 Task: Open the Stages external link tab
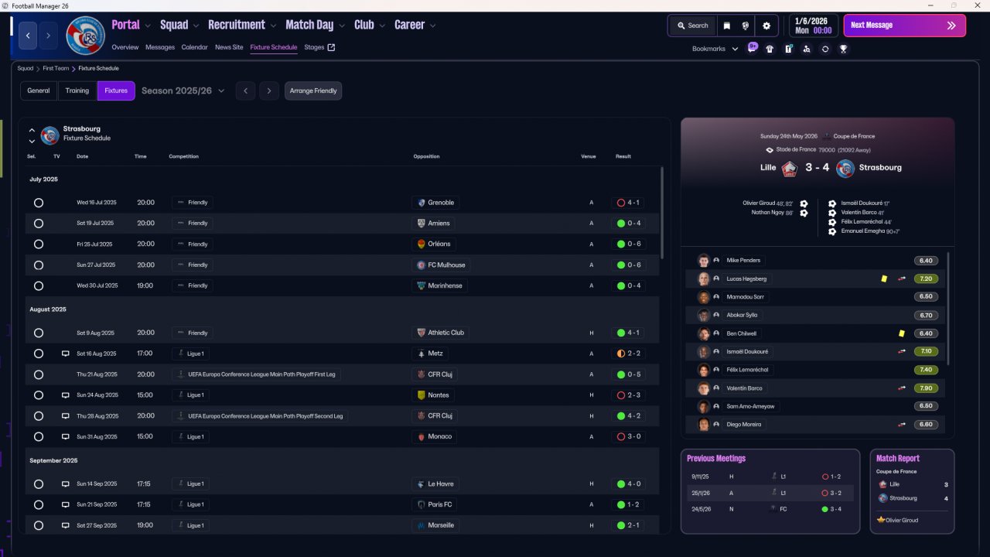(319, 47)
